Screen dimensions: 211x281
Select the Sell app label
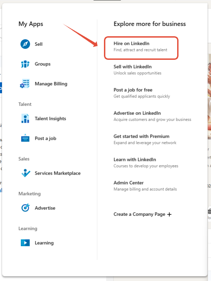(39, 44)
